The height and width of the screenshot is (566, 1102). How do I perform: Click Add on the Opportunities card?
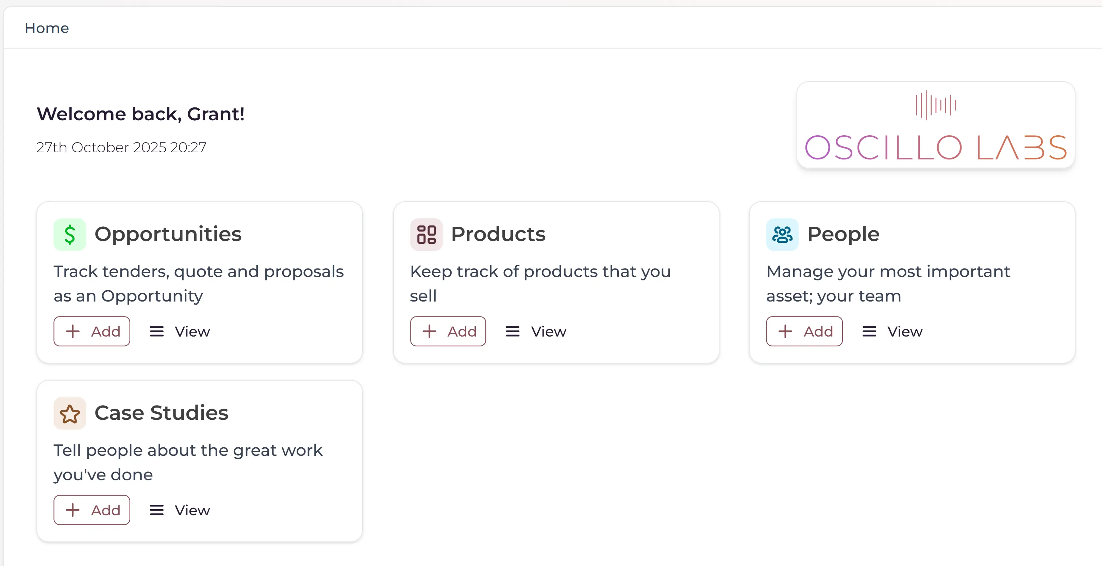click(91, 331)
